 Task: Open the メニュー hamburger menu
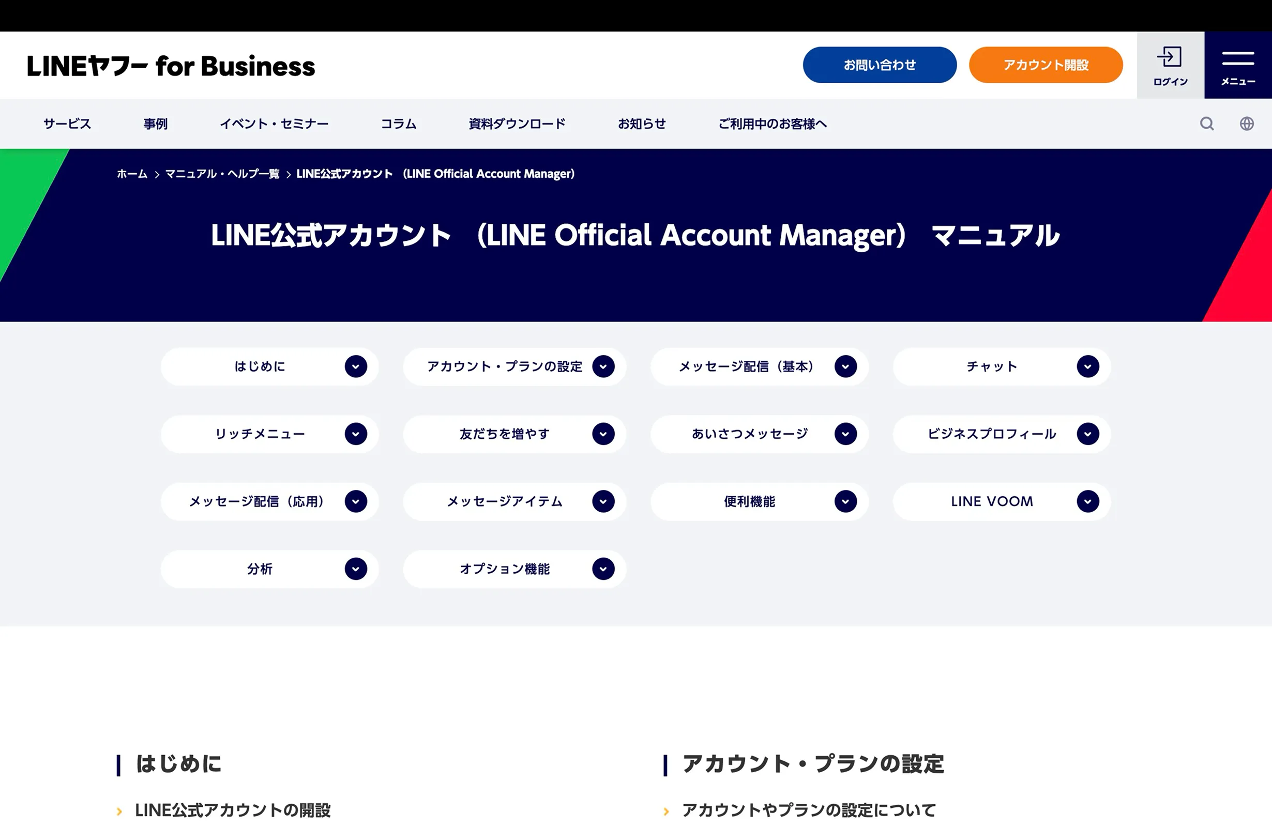click(x=1238, y=65)
